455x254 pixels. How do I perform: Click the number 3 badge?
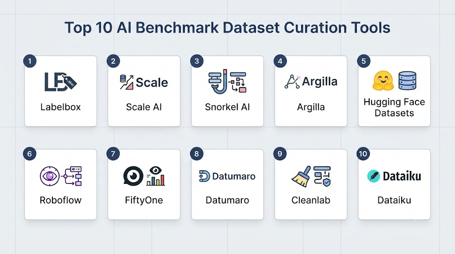point(197,61)
